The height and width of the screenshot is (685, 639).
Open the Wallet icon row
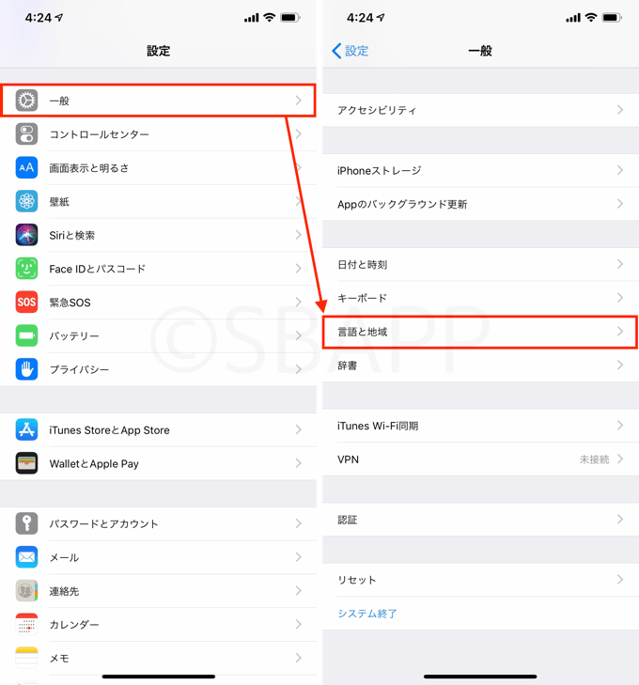pyautogui.click(x=158, y=463)
